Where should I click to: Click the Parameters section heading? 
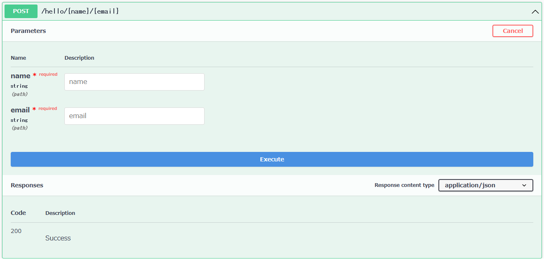click(28, 30)
